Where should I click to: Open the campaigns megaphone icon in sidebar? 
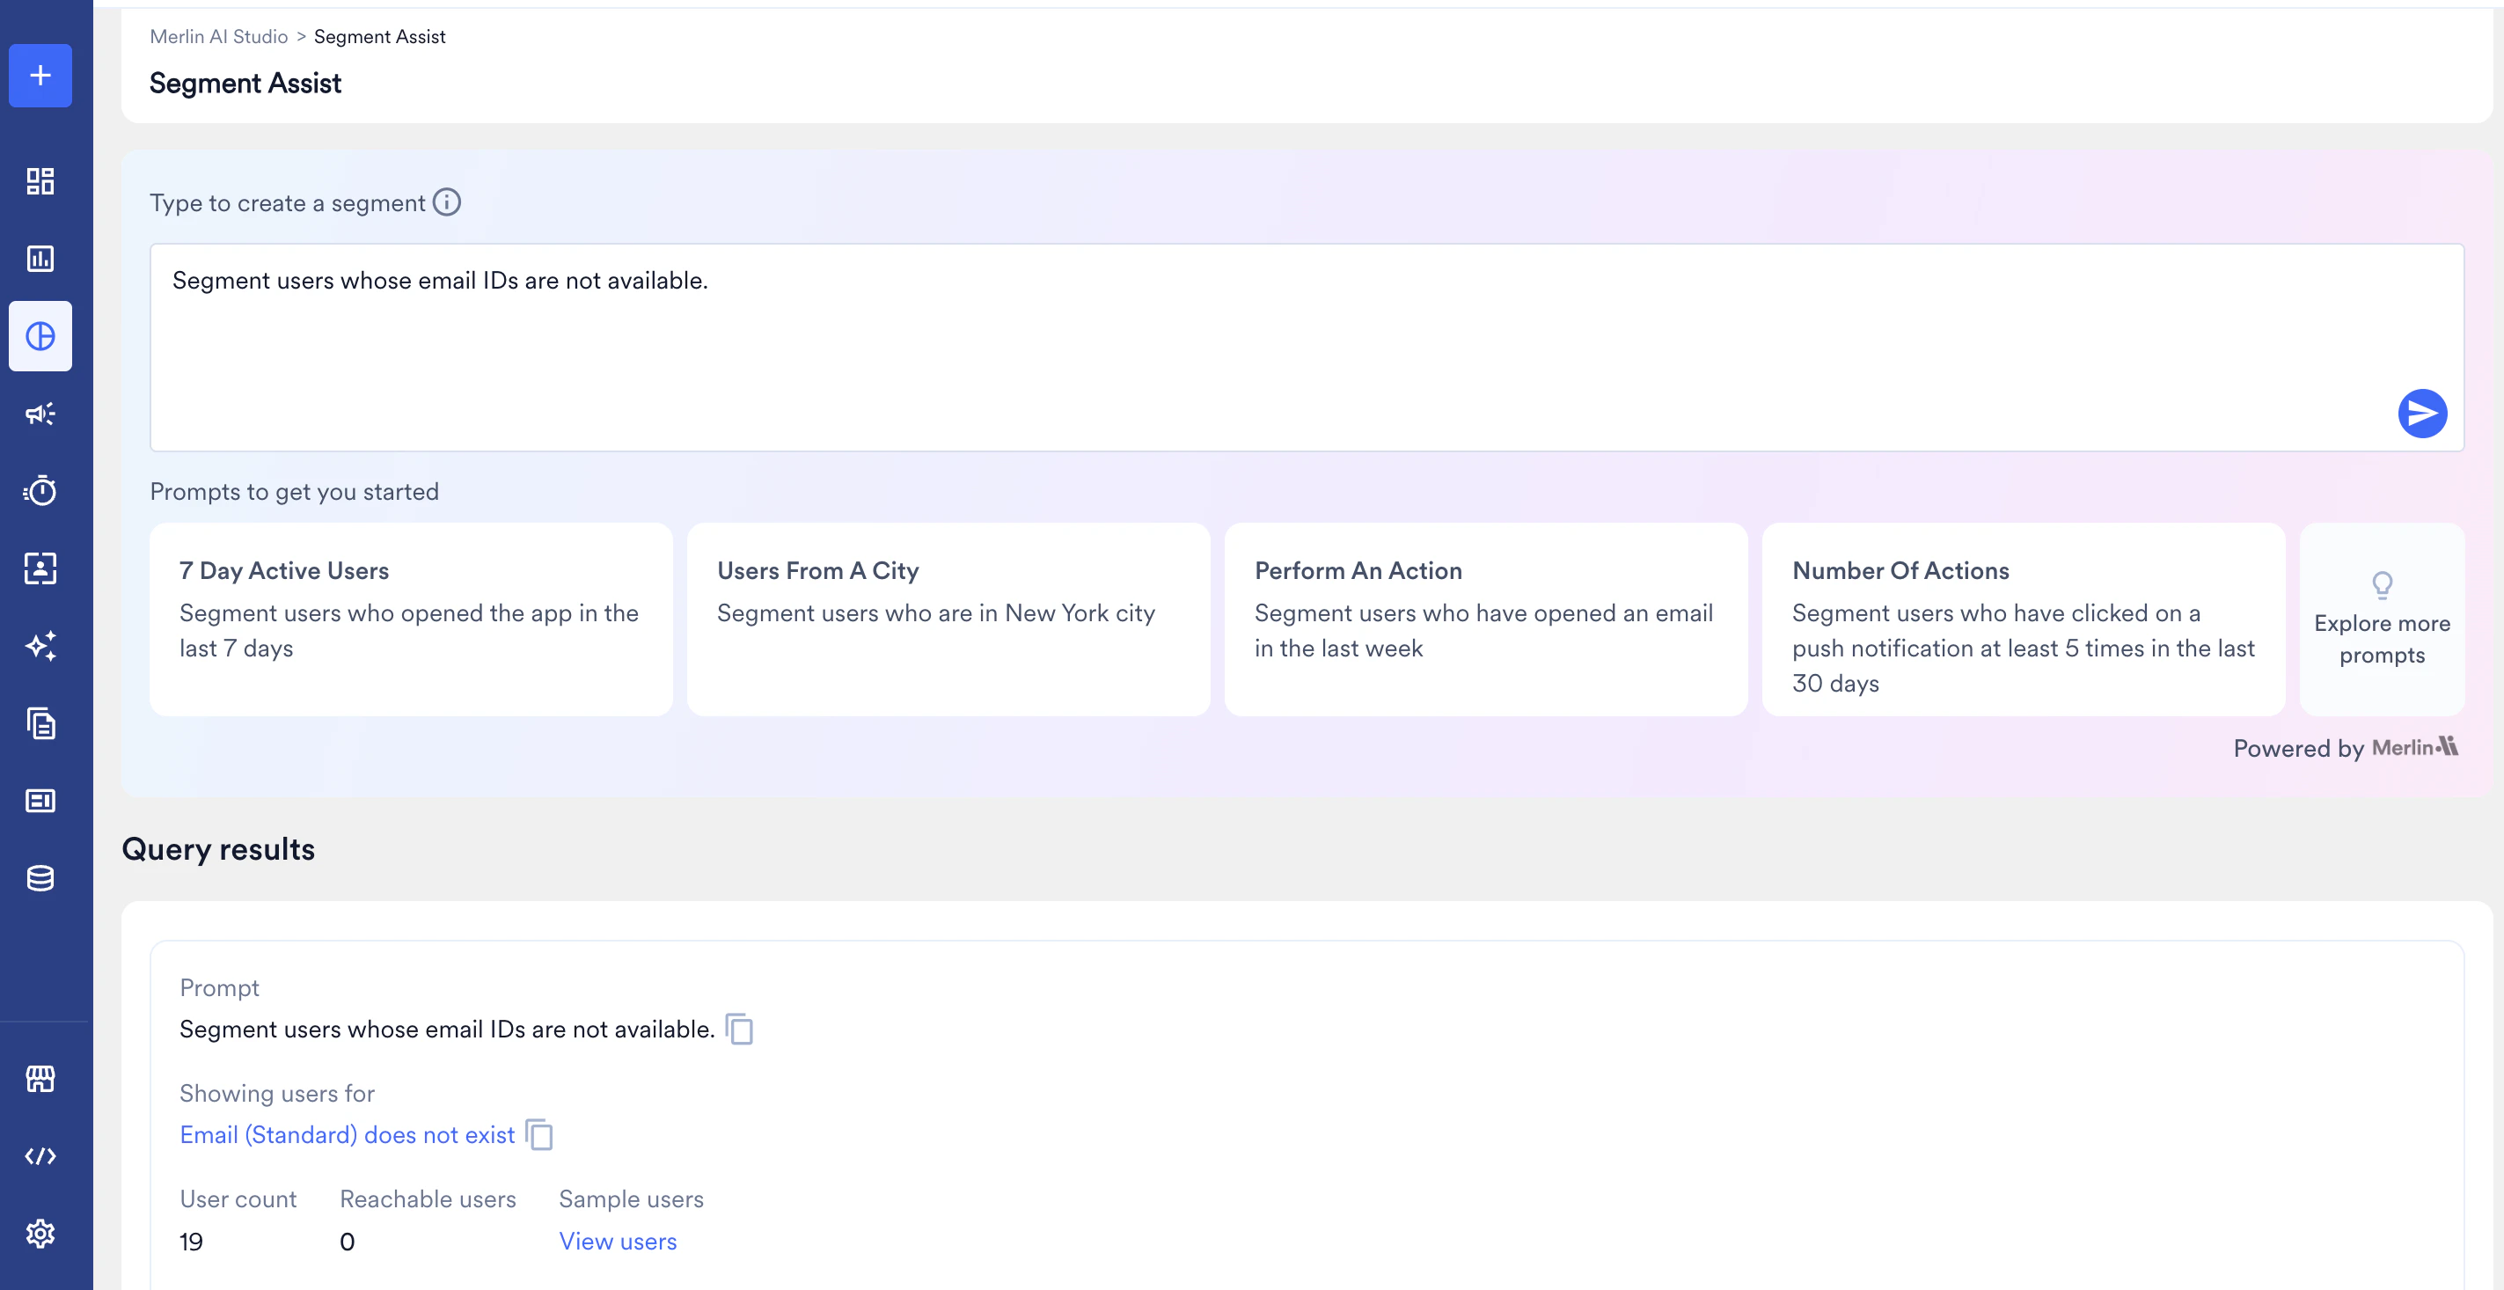click(40, 414)
